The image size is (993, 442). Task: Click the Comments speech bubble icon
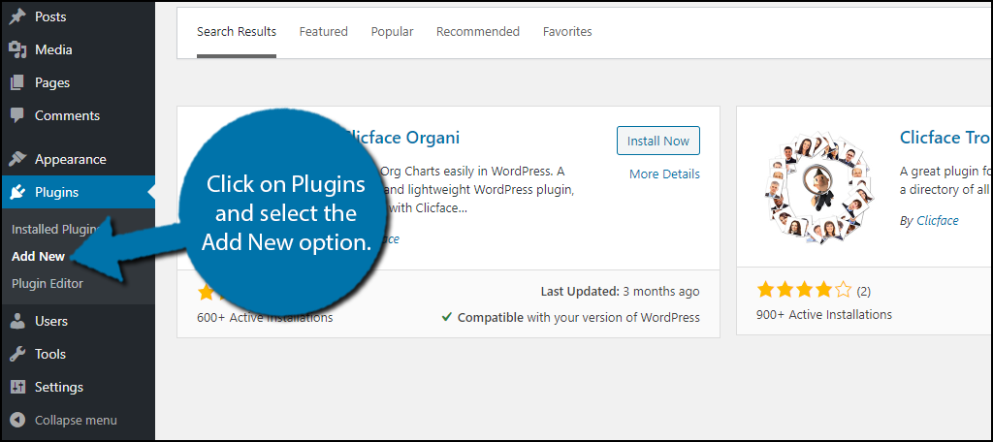(17, 115)
